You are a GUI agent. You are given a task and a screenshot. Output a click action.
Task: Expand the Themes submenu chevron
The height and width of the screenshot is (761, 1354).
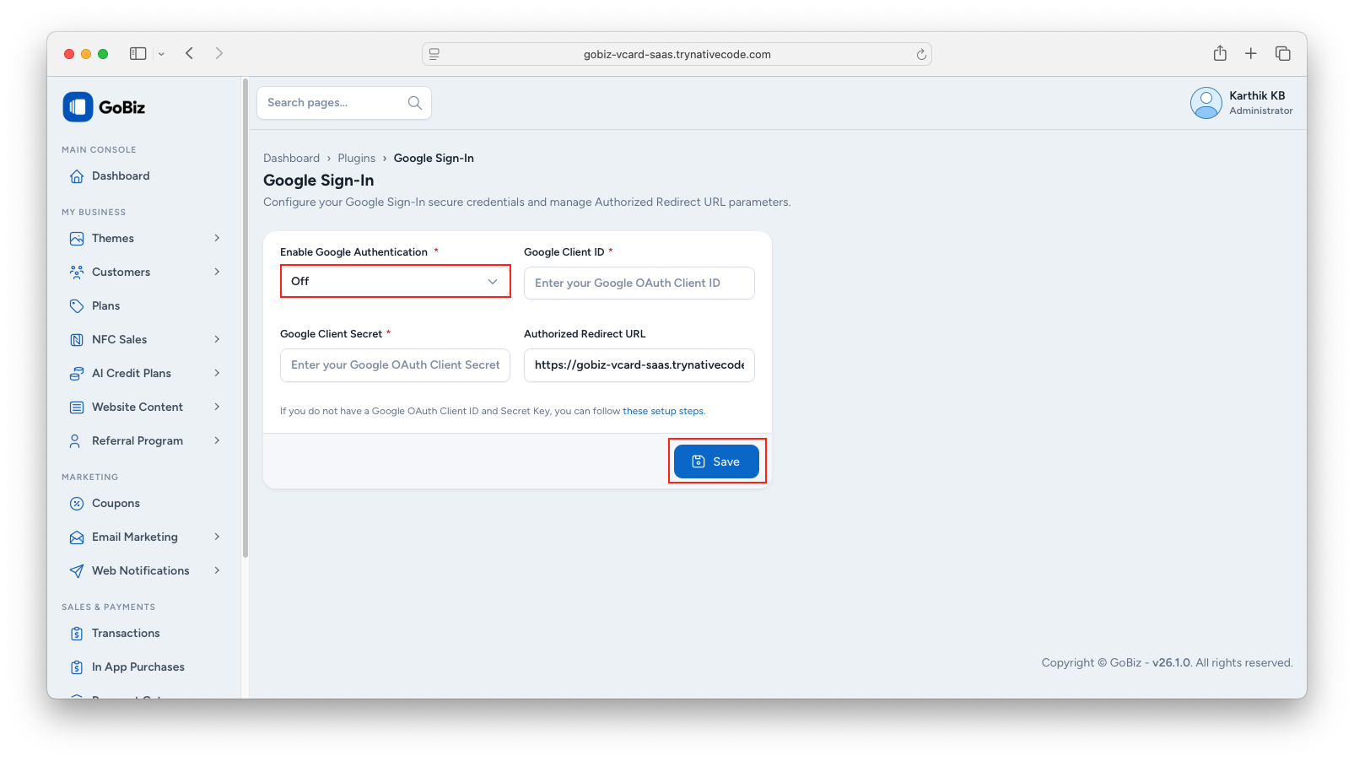(x=217, y=238)
